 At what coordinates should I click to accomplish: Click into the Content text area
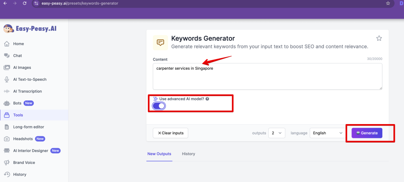pos(267,76)
